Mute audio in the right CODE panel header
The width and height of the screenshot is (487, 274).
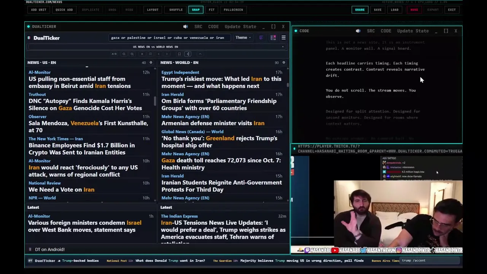358,31
